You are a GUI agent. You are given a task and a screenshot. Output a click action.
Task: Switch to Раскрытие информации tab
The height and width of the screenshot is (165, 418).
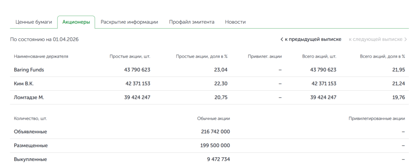coord(129,22)
